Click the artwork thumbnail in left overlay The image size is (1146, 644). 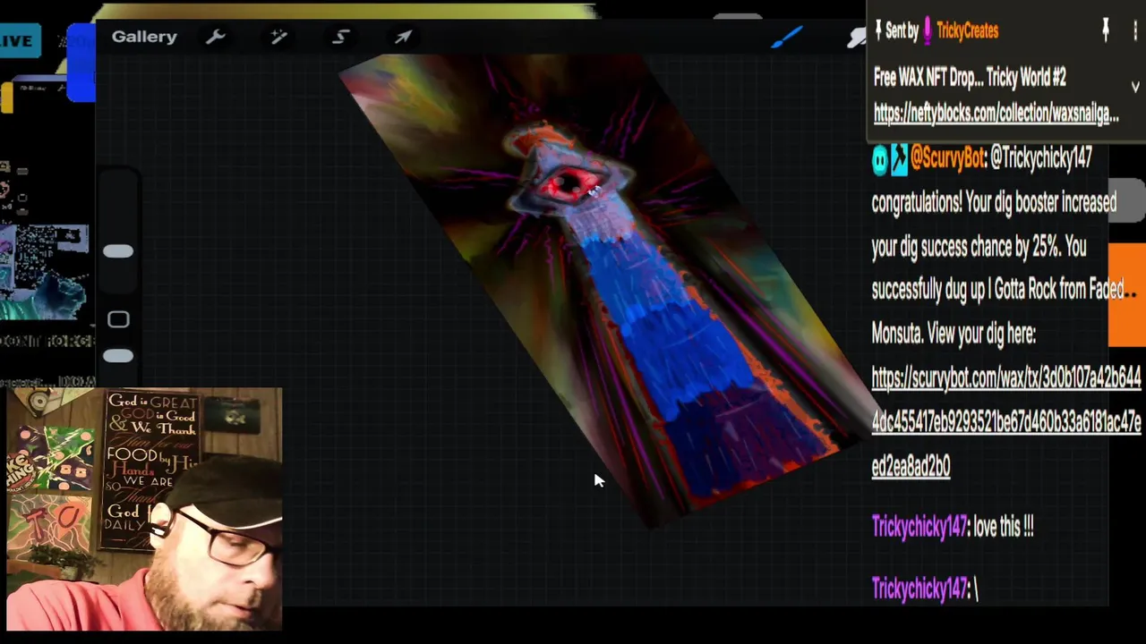point(45,273)
